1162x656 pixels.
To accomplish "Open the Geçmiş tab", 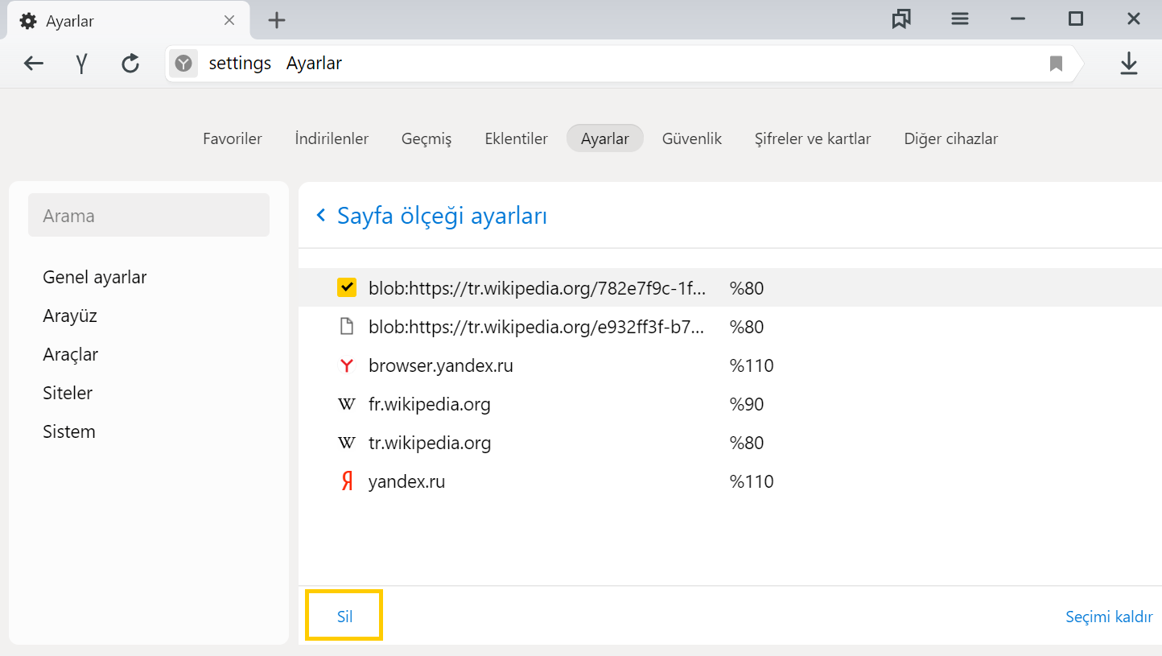I will click(426, 138).
